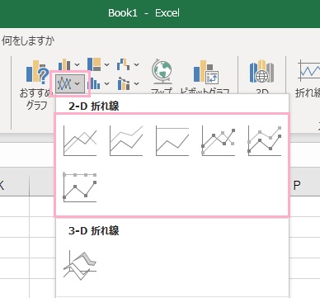Open the Recommended Charts (おすすめグラフ) button

click(x=37, y=84)
